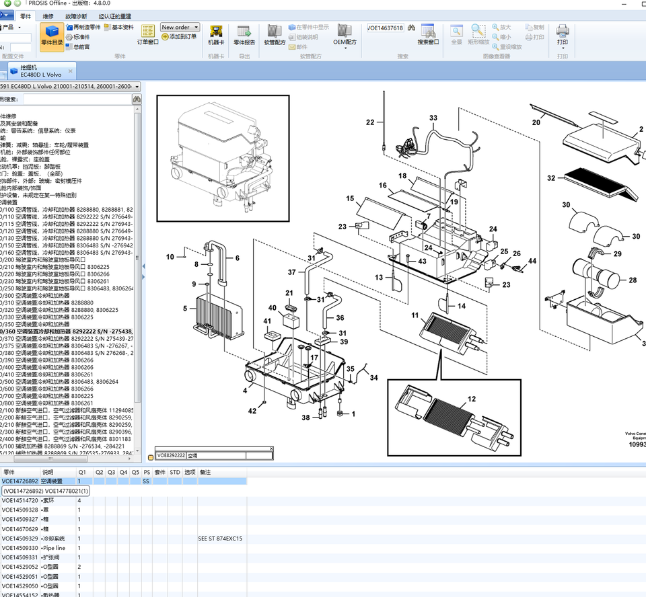Screen dimensions: 646x597
Task: Open the 搜索窗口 search window
Action: tap(428, 35)
